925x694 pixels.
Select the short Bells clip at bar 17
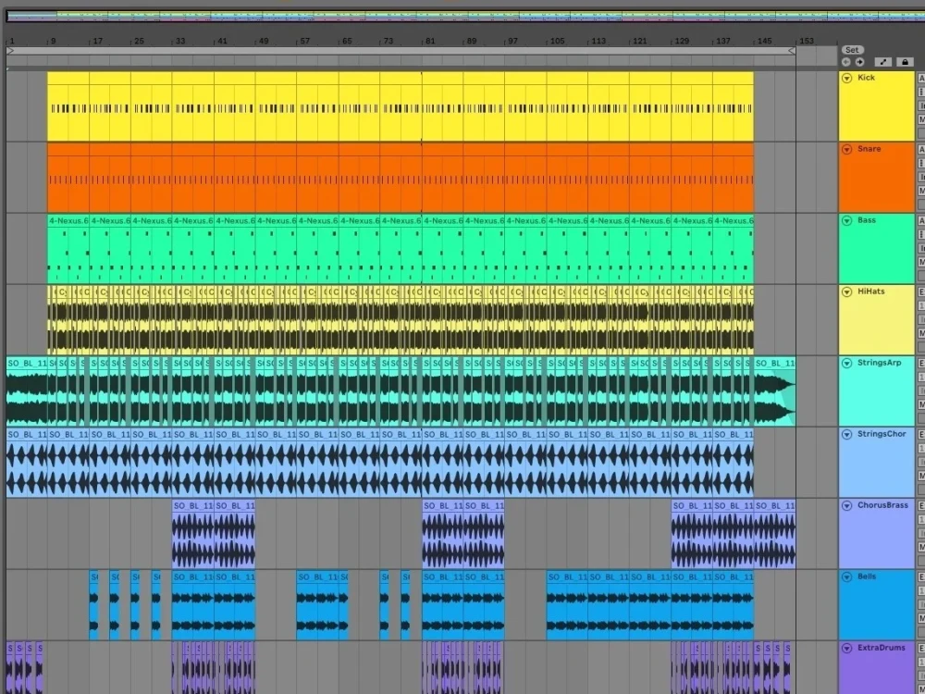tap(93, 605)
